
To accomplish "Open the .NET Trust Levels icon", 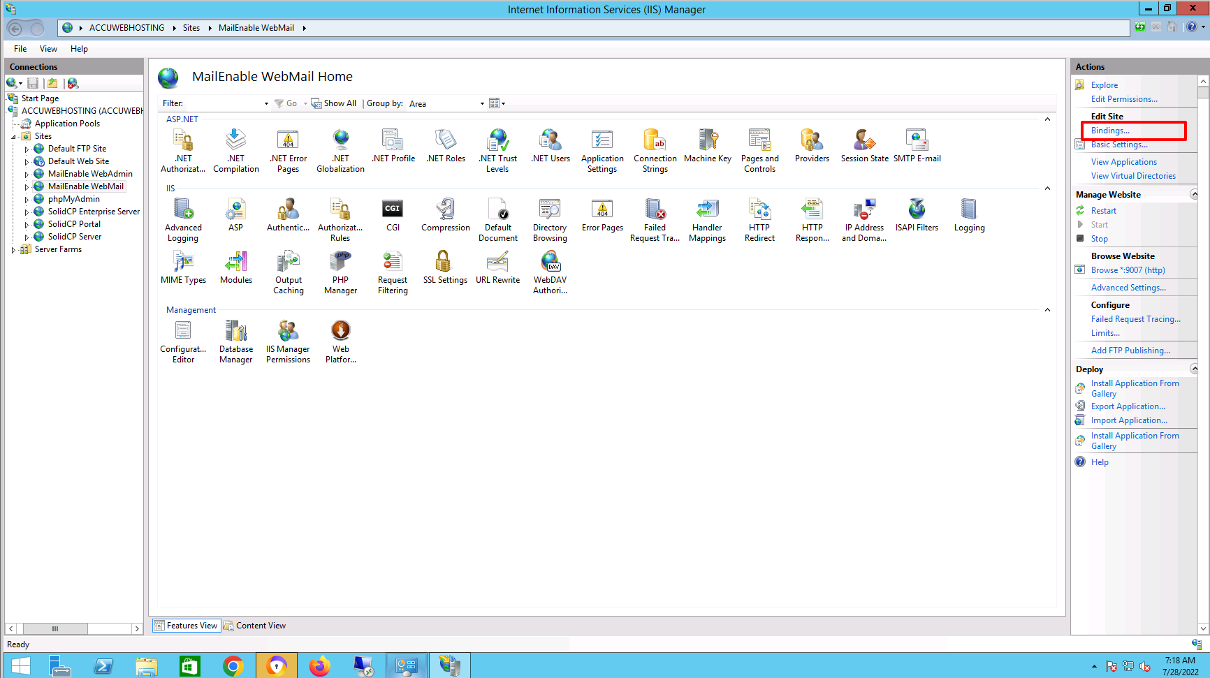I will click(497, 150).
